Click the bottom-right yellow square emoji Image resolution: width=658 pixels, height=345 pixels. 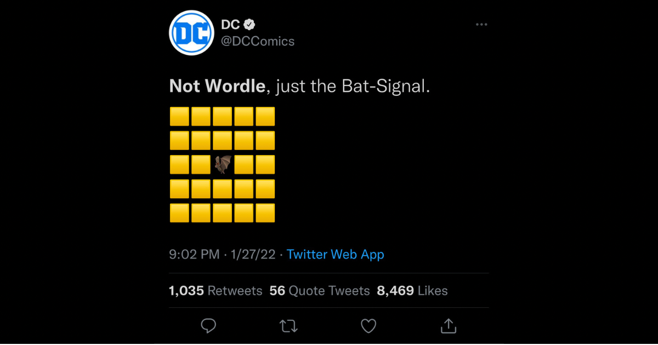[265, 213]
